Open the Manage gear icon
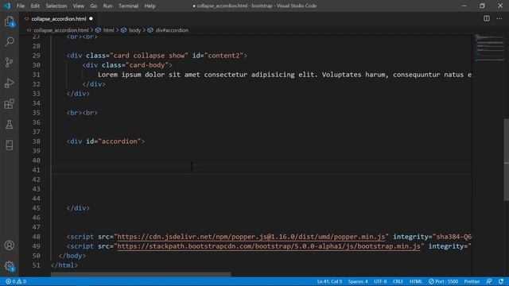509x286 pixels. [x=9, y=266]
